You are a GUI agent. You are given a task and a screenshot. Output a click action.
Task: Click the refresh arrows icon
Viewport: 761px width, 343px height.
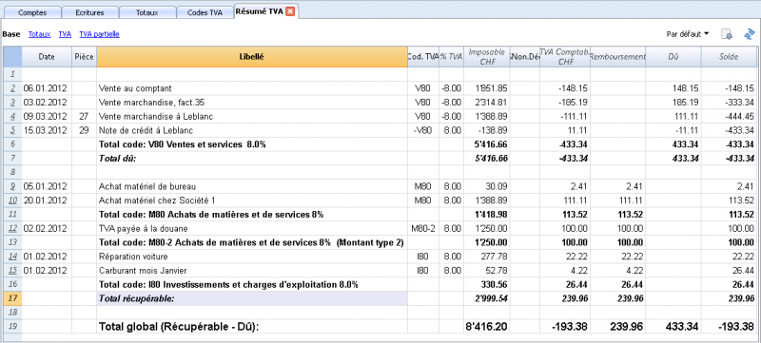pos(749,34)
